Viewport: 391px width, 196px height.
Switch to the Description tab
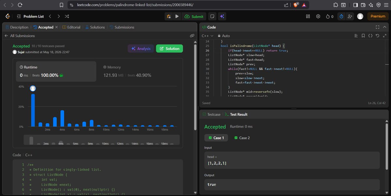click(17, 27)
